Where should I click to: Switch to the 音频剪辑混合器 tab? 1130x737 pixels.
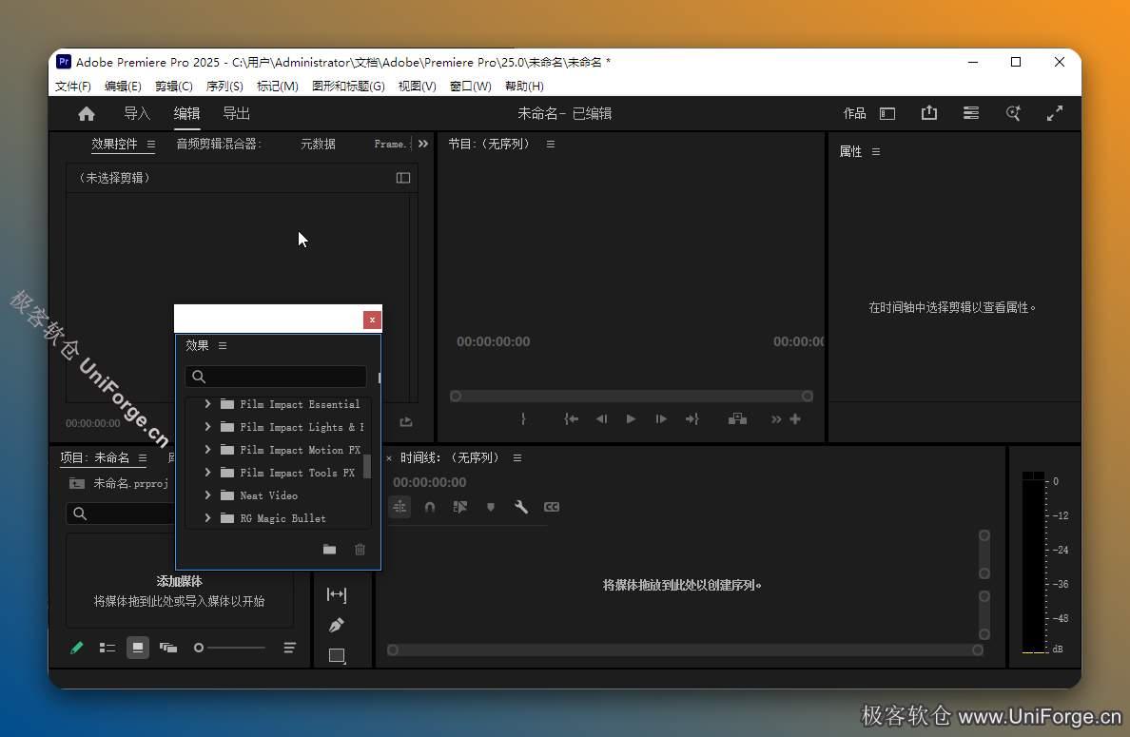(219, 145)
